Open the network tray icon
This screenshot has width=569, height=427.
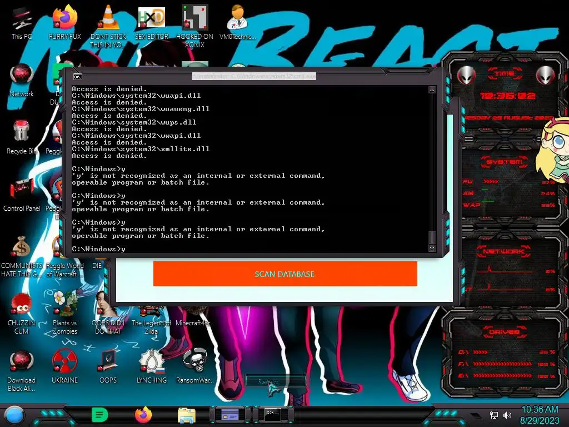coord(493,415)
